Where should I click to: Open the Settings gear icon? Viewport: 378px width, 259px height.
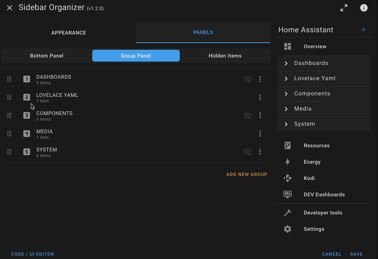tap(288, 229)
